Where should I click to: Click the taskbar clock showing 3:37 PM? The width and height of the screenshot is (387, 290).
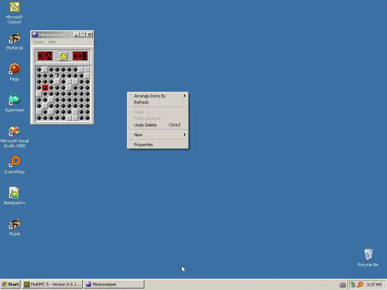pyautogui.click(x=374, y=285)
